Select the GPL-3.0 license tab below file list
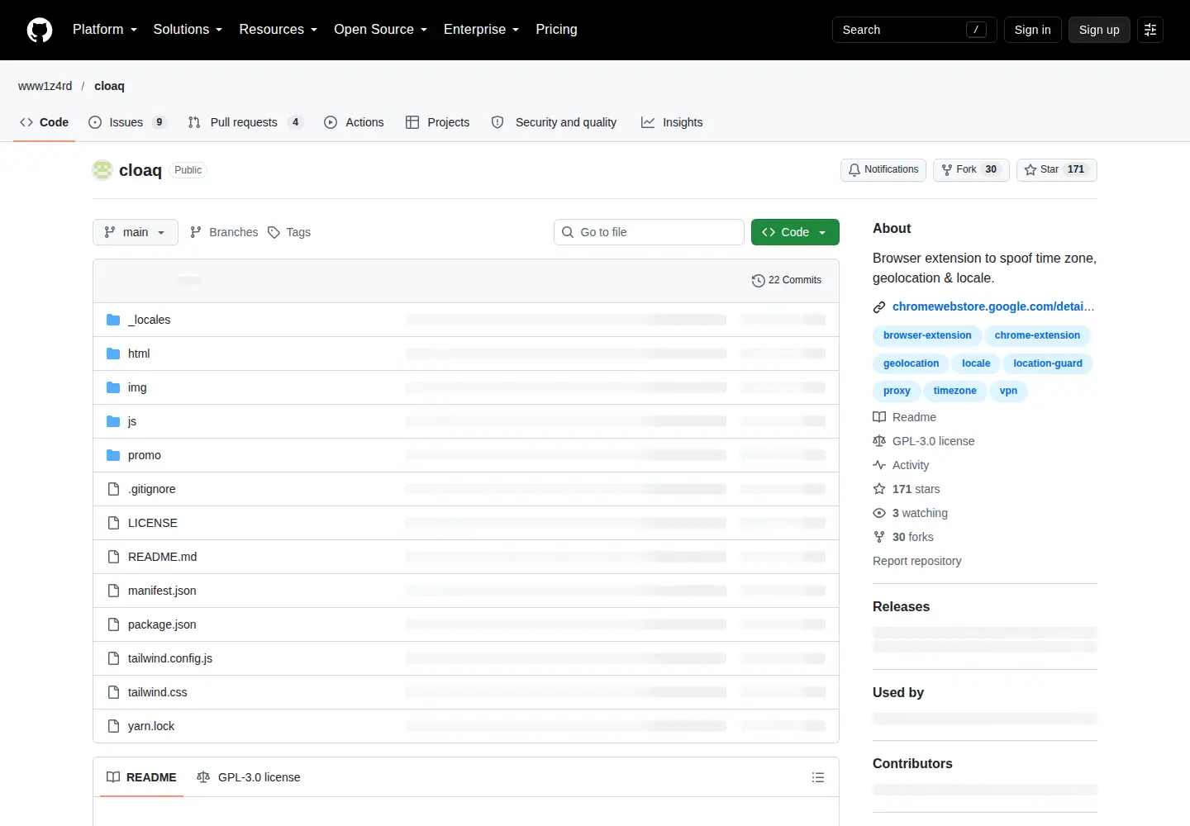The image size is (1190, 826). pos(249,777)
